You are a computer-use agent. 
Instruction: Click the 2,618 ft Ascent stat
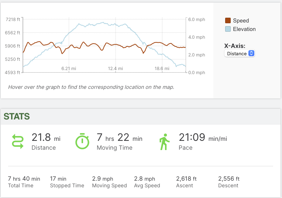pos(186,182)
